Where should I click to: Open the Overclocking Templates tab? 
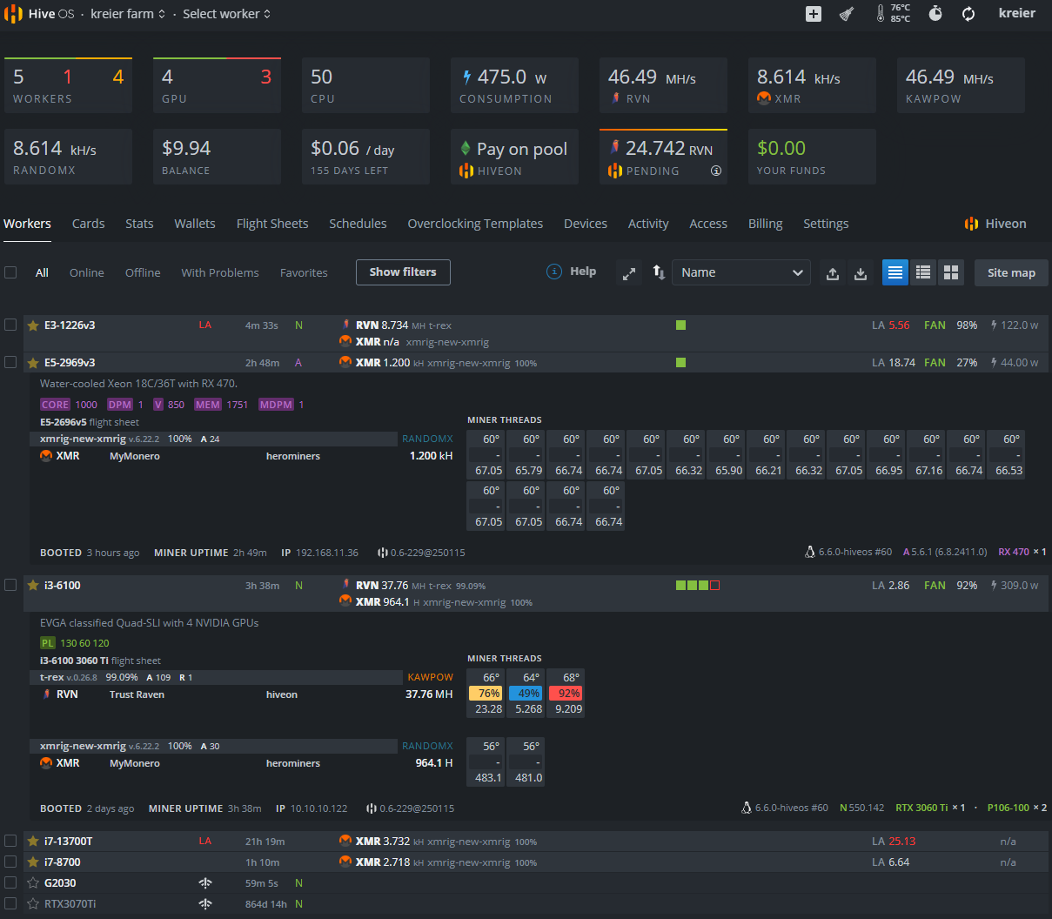click(x=475, y=224)
